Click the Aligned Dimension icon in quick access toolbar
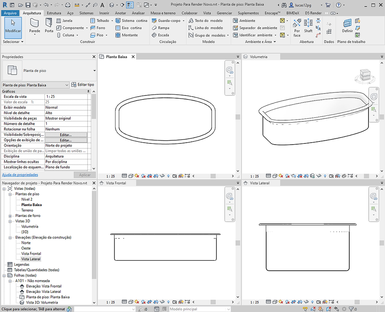Image resolution: width=385 pixels, height=312 pixels. tap(88, 5)
